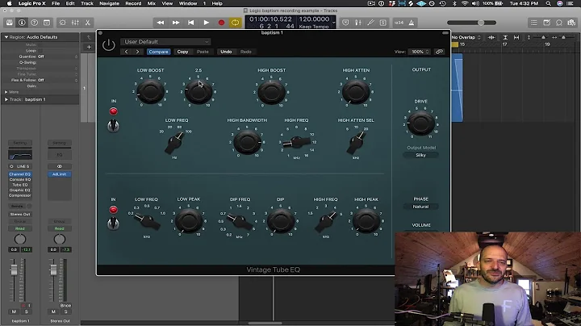Open the Window menu
581x326 pixels.
pos(188,3)
